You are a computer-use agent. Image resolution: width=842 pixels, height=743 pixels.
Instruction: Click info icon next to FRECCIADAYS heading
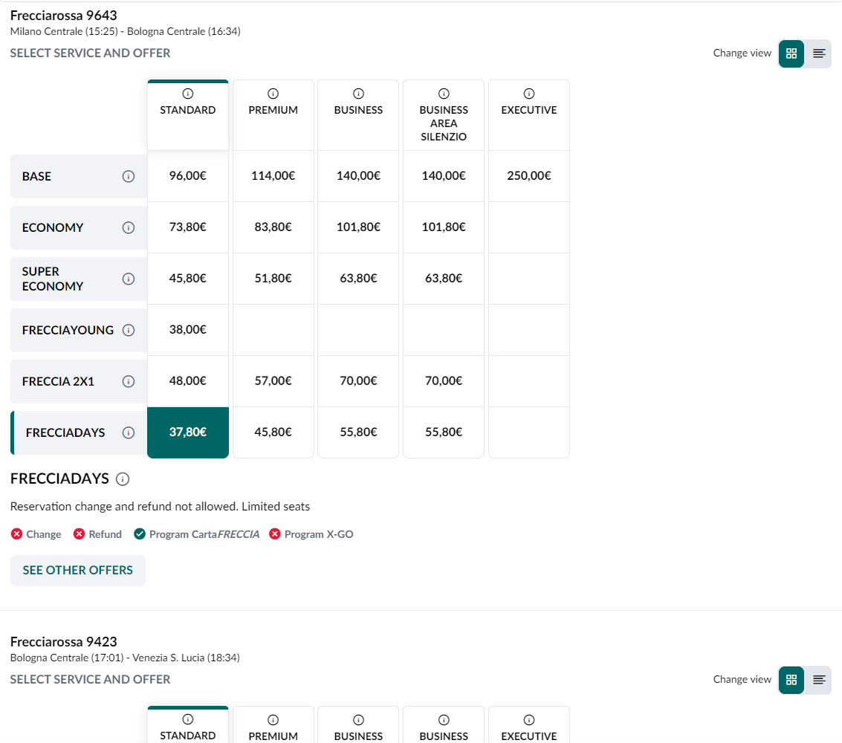point(123,479)
